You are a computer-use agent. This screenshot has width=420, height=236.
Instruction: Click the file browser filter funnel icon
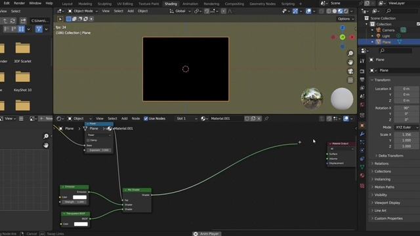point(39,29)
